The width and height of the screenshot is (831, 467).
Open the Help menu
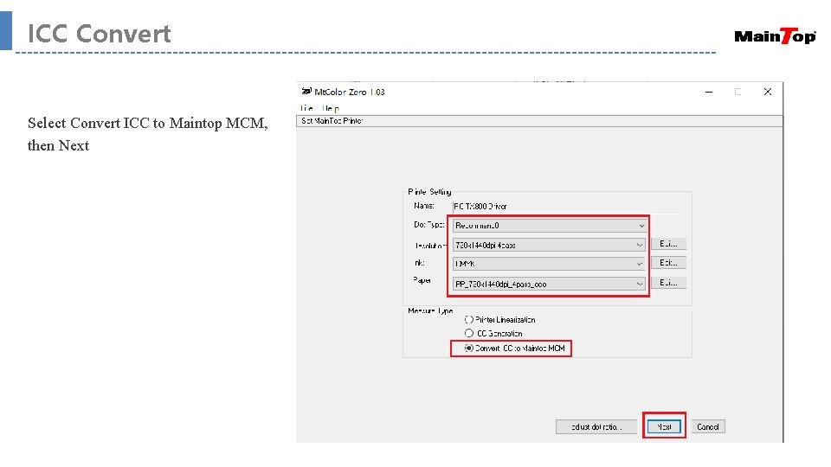pos(330,109)
